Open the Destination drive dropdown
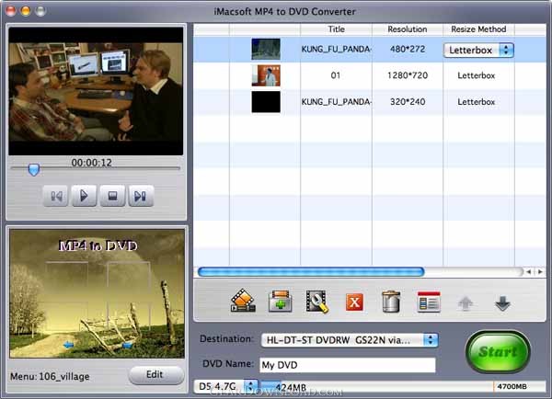The image size is (552, 399). point(350,340)
